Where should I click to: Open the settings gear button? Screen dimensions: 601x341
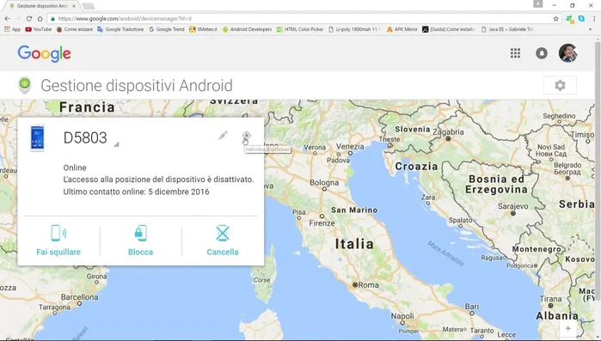click(x=560, y=85)
